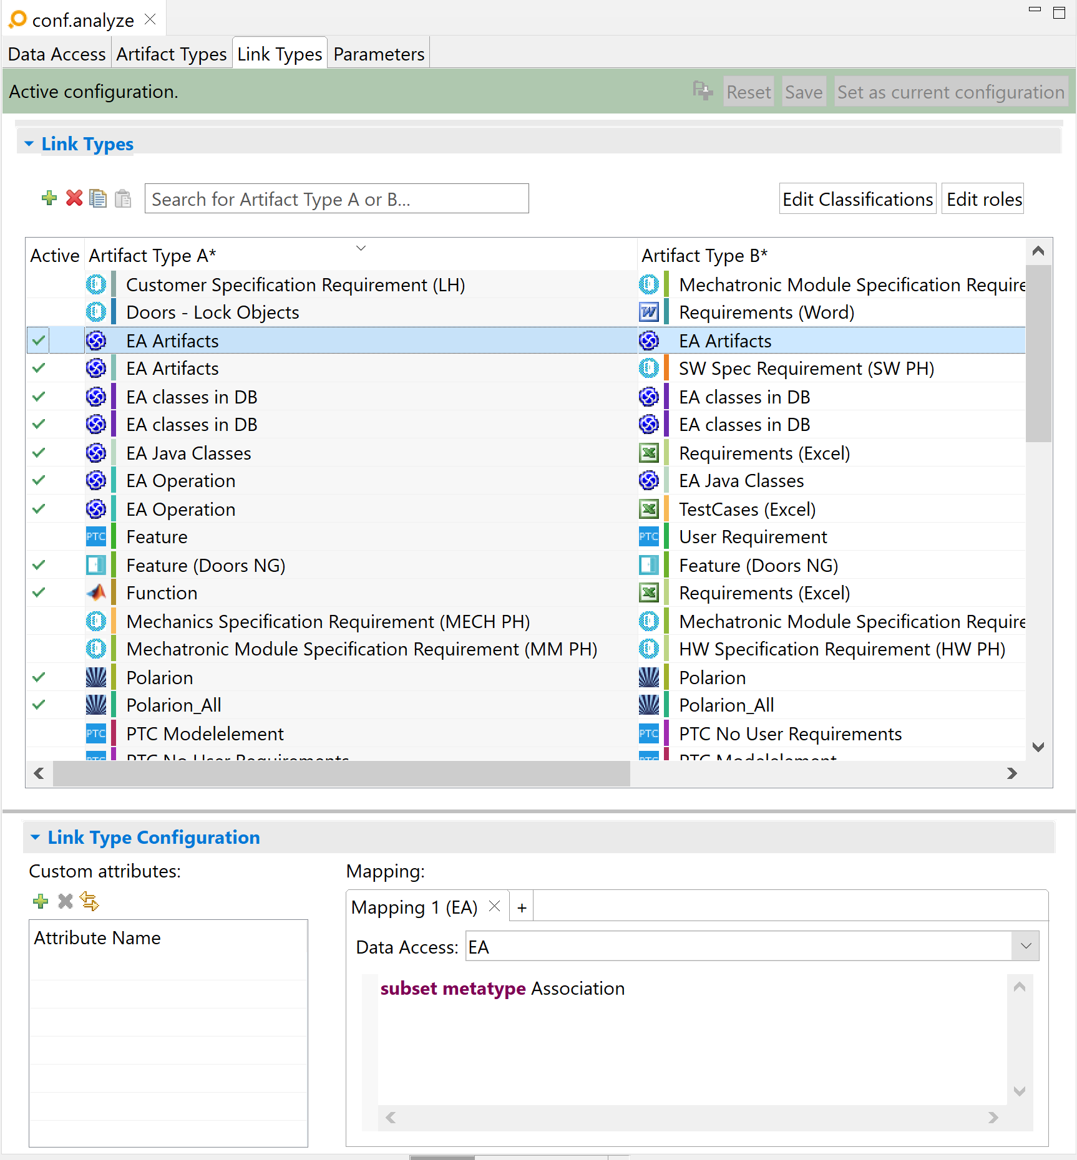Open Edit Classifications
1077x1160 pixels.
point(858,199)
